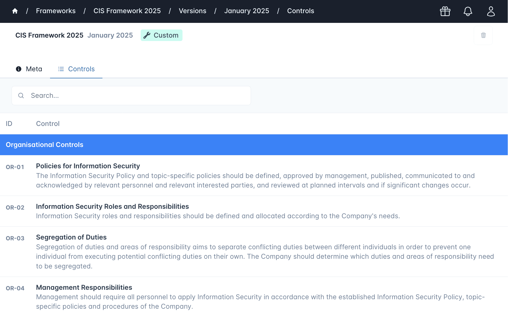Open the gift icon in header
Screen dimensions: 508x315
tap(445, 11)
